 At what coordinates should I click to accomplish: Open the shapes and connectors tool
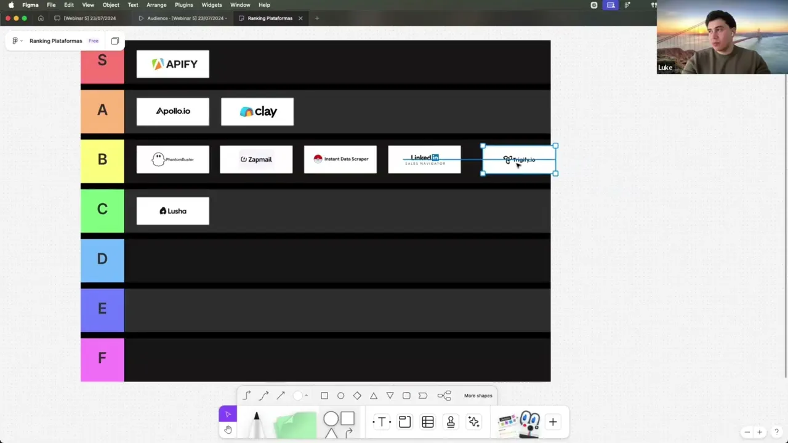pyautogui.click(x=339, y=425)
